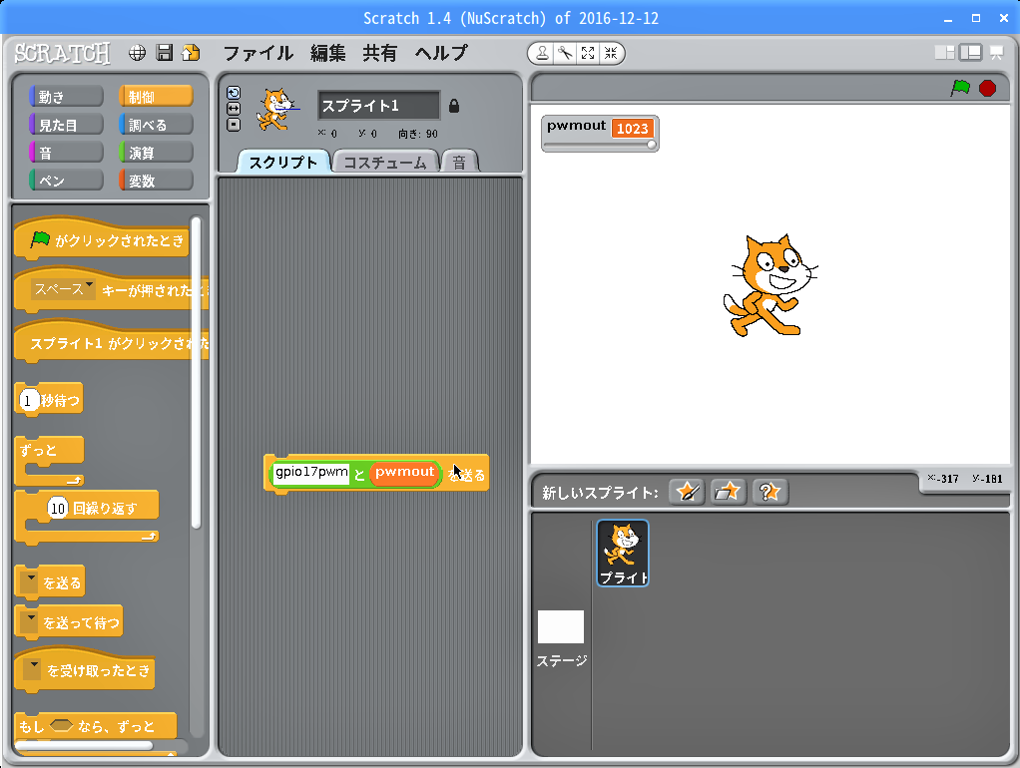Open message dropdown on を送る block

29,582
